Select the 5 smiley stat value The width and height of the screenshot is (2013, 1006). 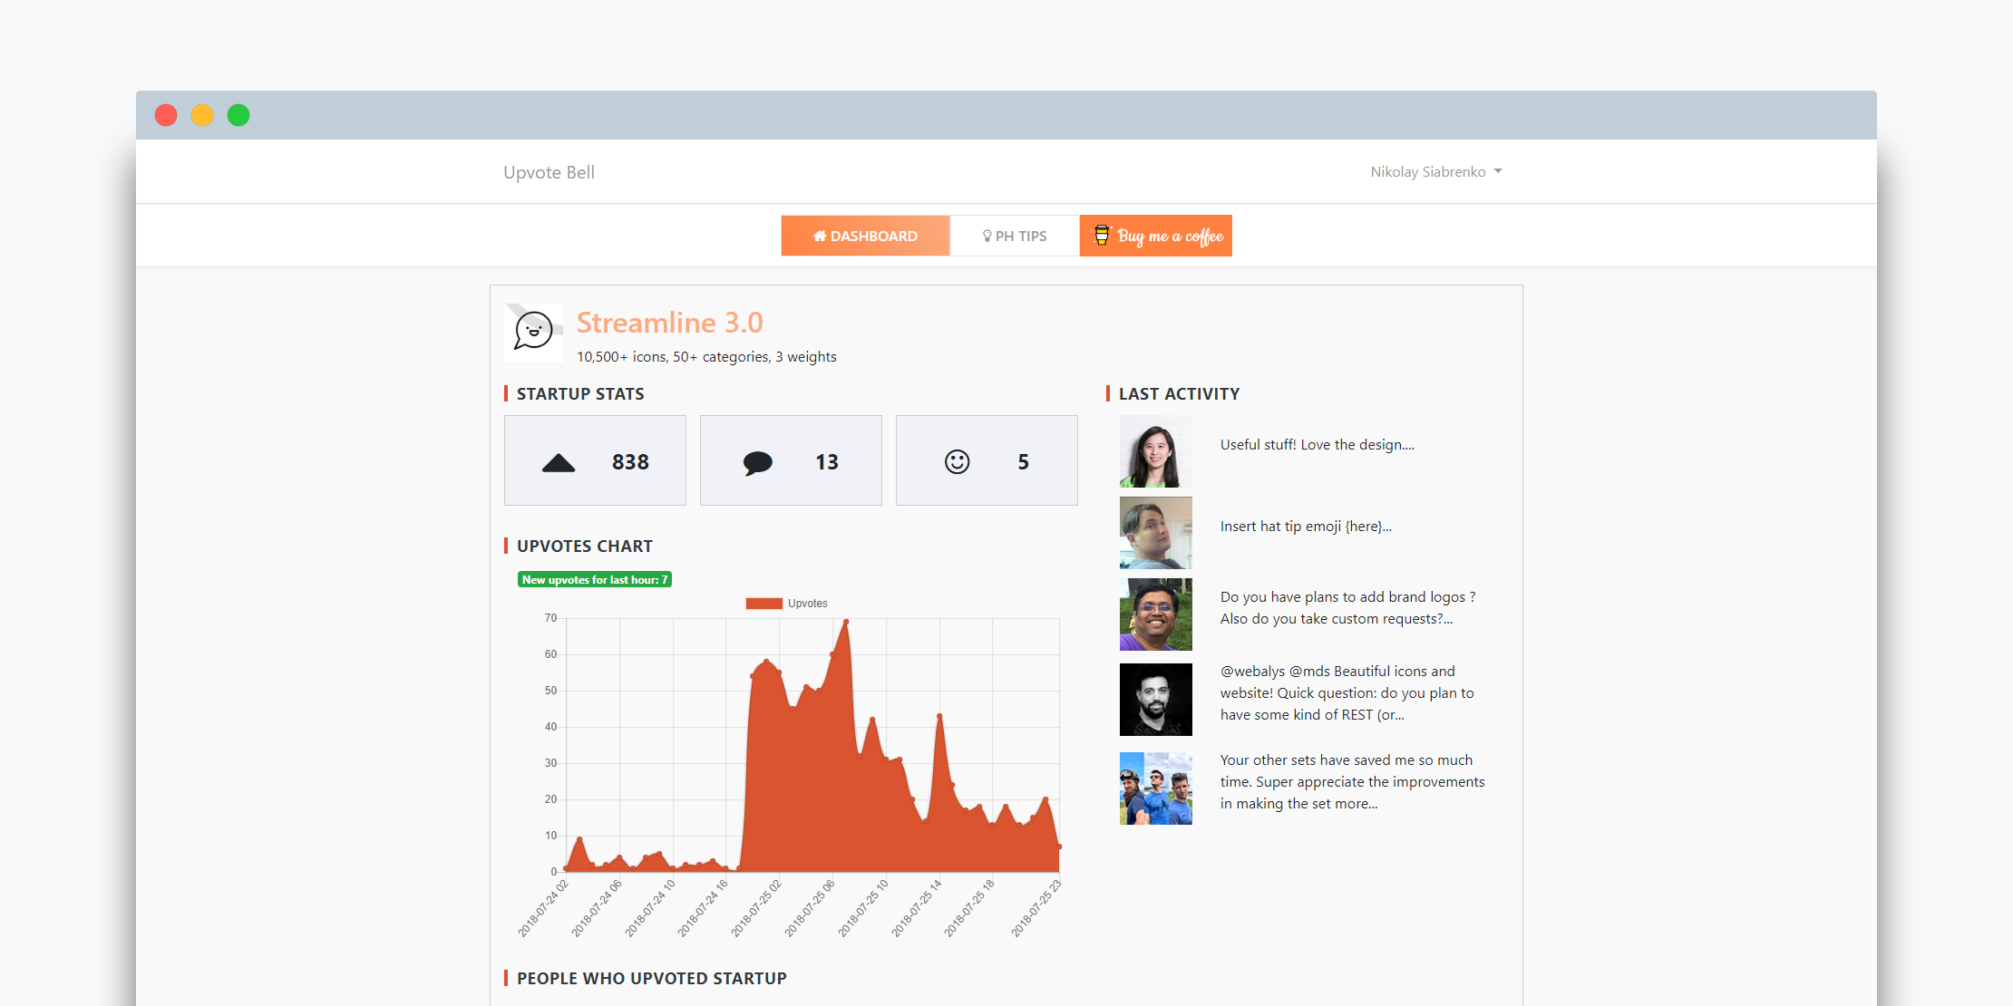pyautogui.click(x=1023, y=462)
